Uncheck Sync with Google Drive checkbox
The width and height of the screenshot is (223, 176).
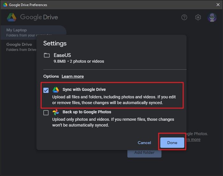click(46, 90)
